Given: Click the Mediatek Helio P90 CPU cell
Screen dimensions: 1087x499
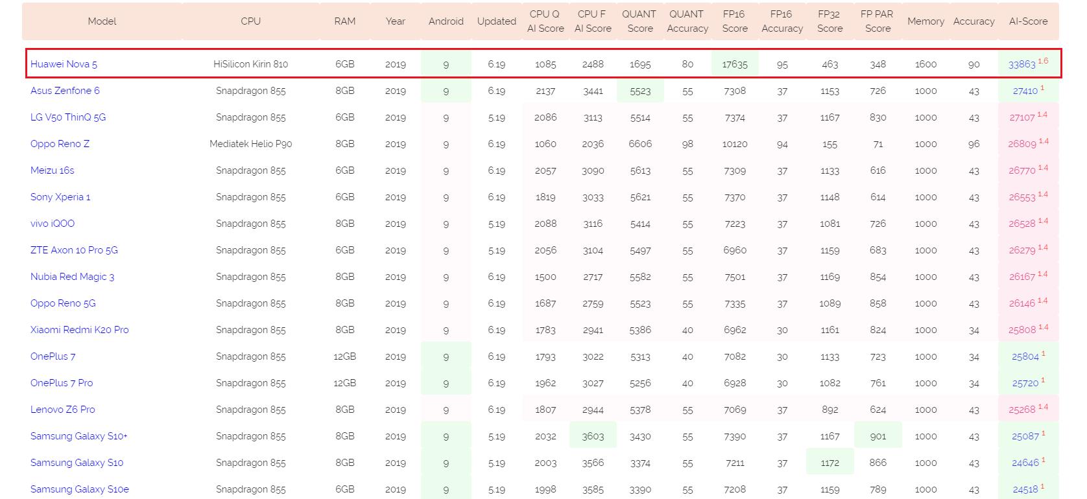Looking at the screenshot, I should [250, 144].
